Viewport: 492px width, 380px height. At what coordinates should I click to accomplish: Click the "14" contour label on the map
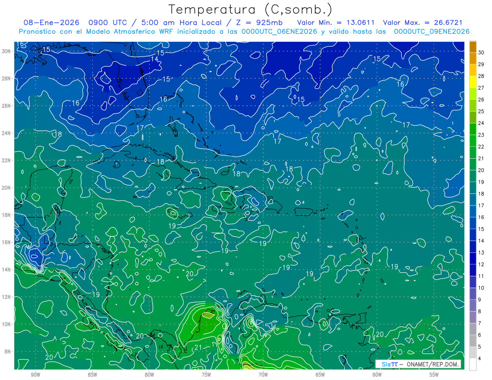pos(155,59)
